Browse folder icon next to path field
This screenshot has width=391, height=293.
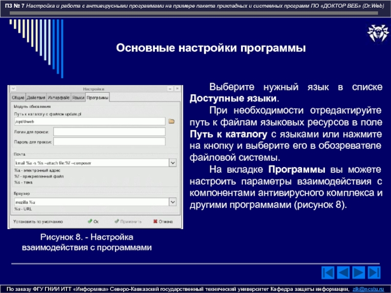pyautogui.click(x=172, y=121)
